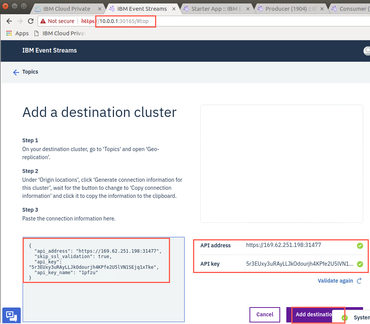Viewport: 370px width, 324px height.
Task: Click the browser address bar URL
Action: [115, 21]
